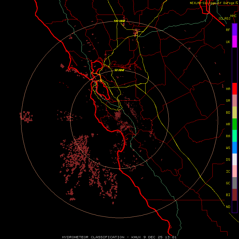Click the gray GC legend swatch

234,183
